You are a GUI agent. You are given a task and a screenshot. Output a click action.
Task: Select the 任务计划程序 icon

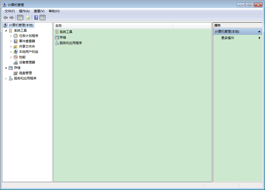click(15, 36)
